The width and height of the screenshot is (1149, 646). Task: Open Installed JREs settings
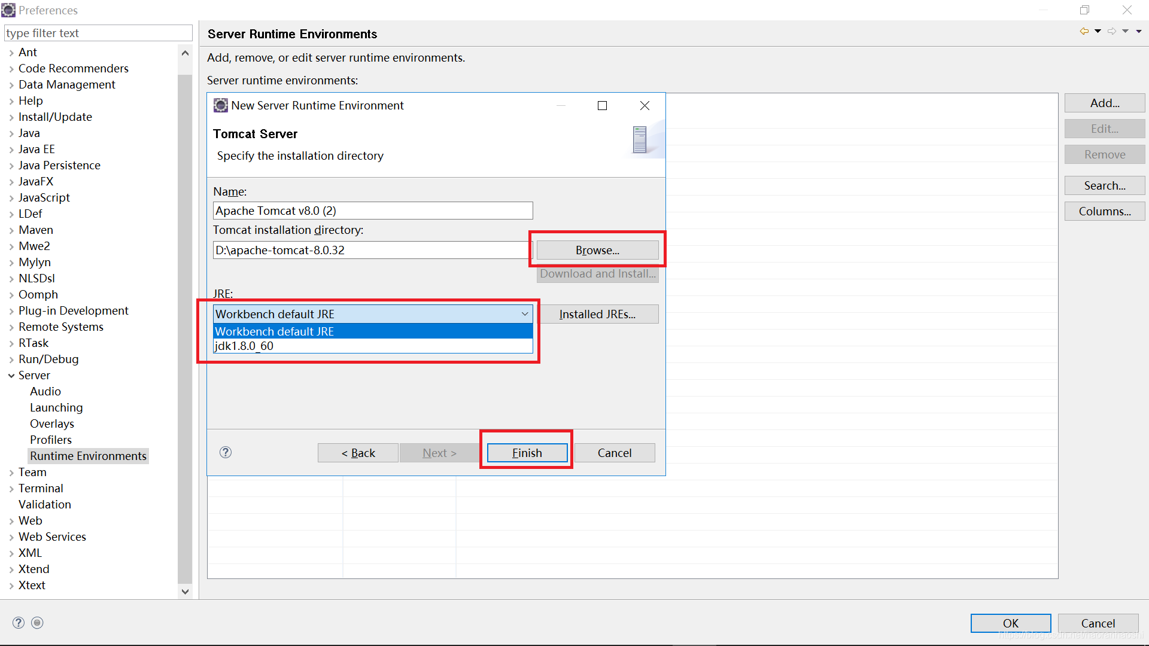tap(598, 313)
